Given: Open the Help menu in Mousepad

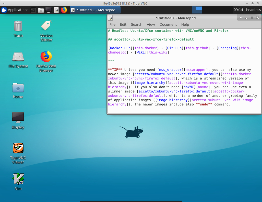Looking at the screenshot, I should pyautogui.click(x=185, y=24).
